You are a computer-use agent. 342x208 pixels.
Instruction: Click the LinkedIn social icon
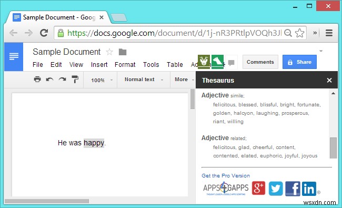[309, 189]
